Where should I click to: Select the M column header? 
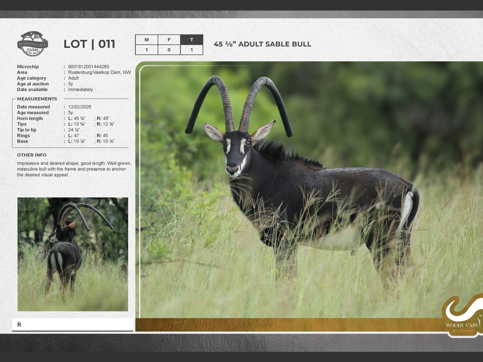click(x=146, y=40)
